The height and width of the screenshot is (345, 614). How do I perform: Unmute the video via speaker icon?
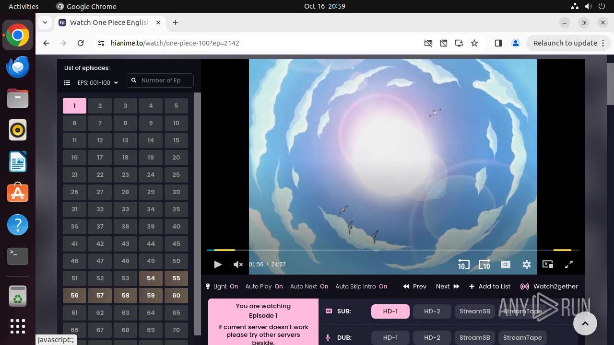click(238, 264)
